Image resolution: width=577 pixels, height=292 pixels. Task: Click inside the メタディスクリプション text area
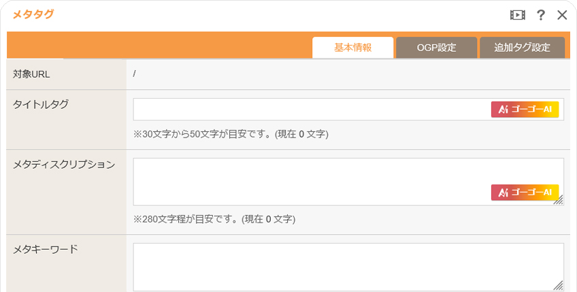point(310,176)
